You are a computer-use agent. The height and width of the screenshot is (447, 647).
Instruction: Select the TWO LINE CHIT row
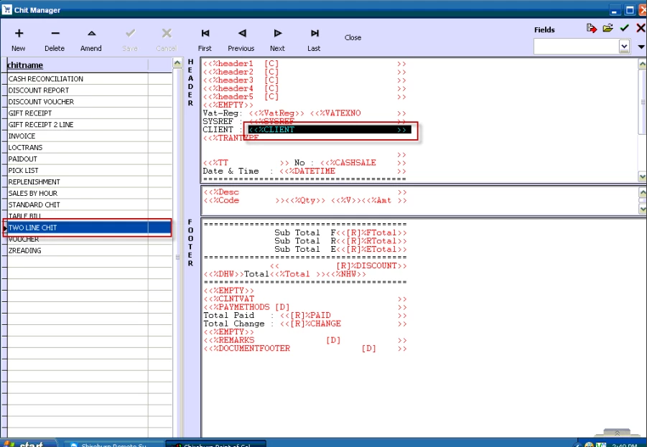pyautogui.click(x=90, y=227)
